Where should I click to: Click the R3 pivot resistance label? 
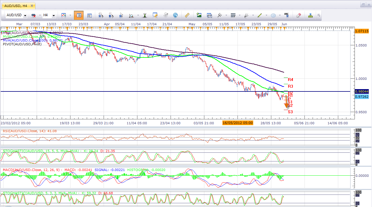pyautogui.click(x=290, y=86)
